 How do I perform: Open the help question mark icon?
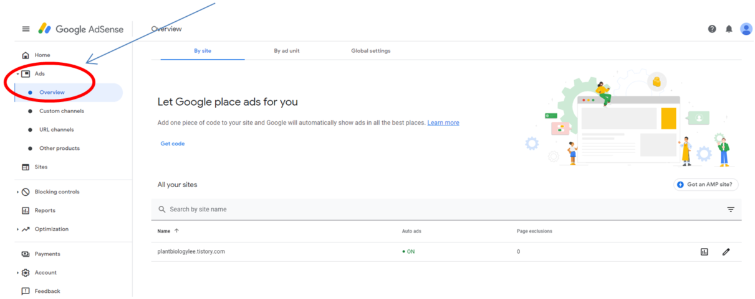[x=712, y=29]
